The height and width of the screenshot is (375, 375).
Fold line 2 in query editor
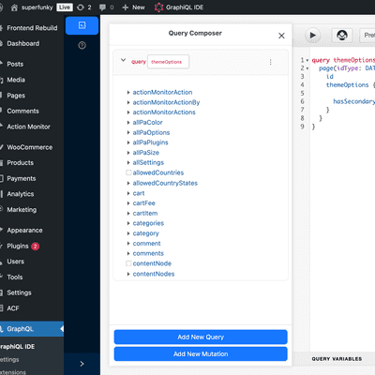pos(307,68)
